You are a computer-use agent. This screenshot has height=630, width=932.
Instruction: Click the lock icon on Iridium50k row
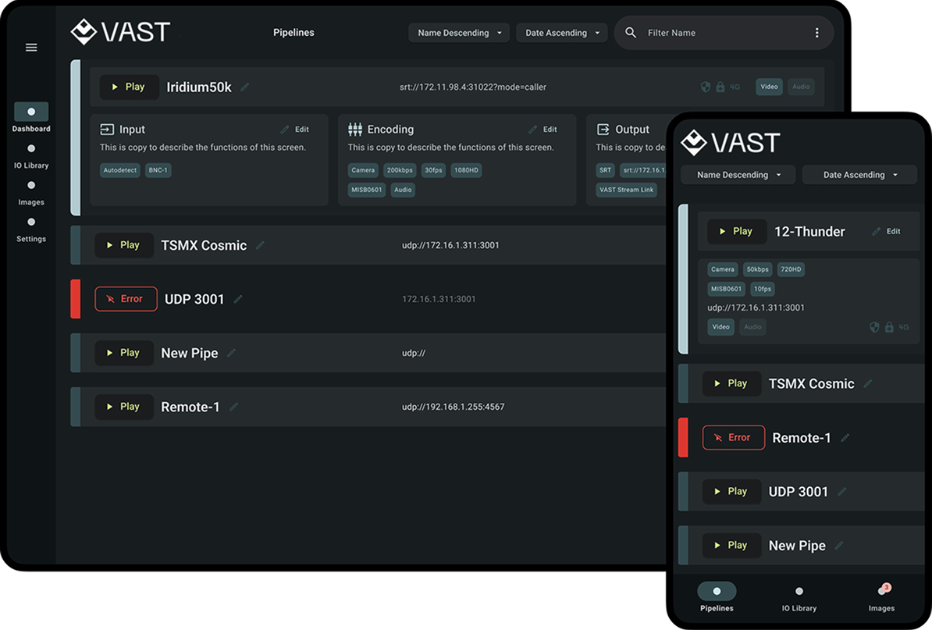pyautogui.click(x=720, y=87)
